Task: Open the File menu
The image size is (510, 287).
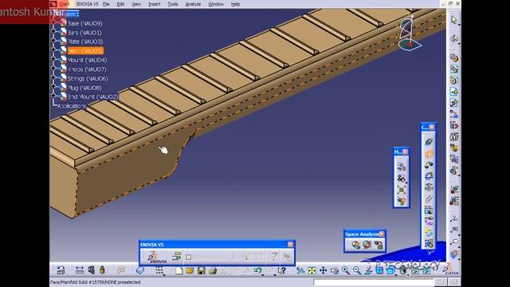Action: (x=106, y=4)
